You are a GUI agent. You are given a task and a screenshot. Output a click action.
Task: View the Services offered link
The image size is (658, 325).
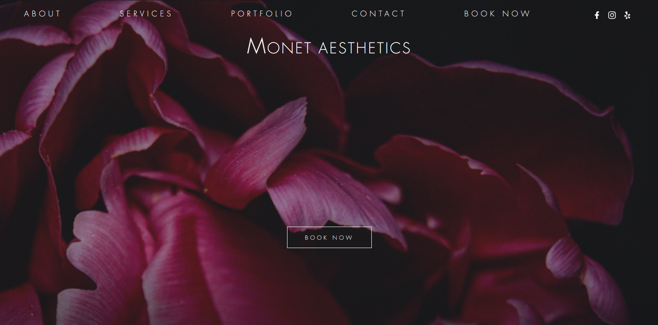pos(146,14)
